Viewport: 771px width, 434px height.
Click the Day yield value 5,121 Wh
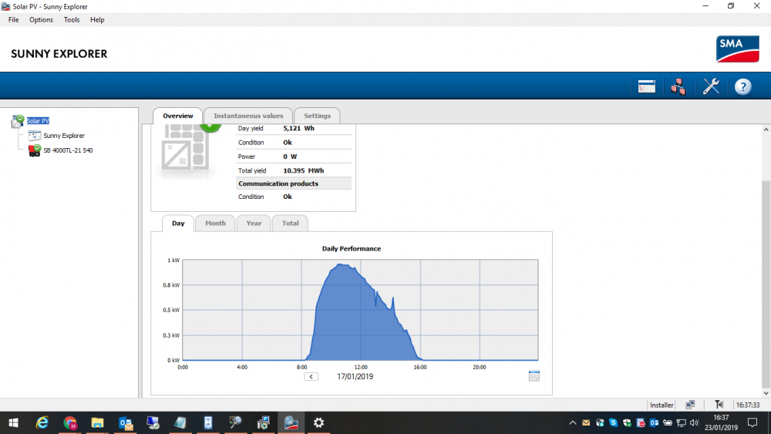pyautogui.click(x=298, y=128)
